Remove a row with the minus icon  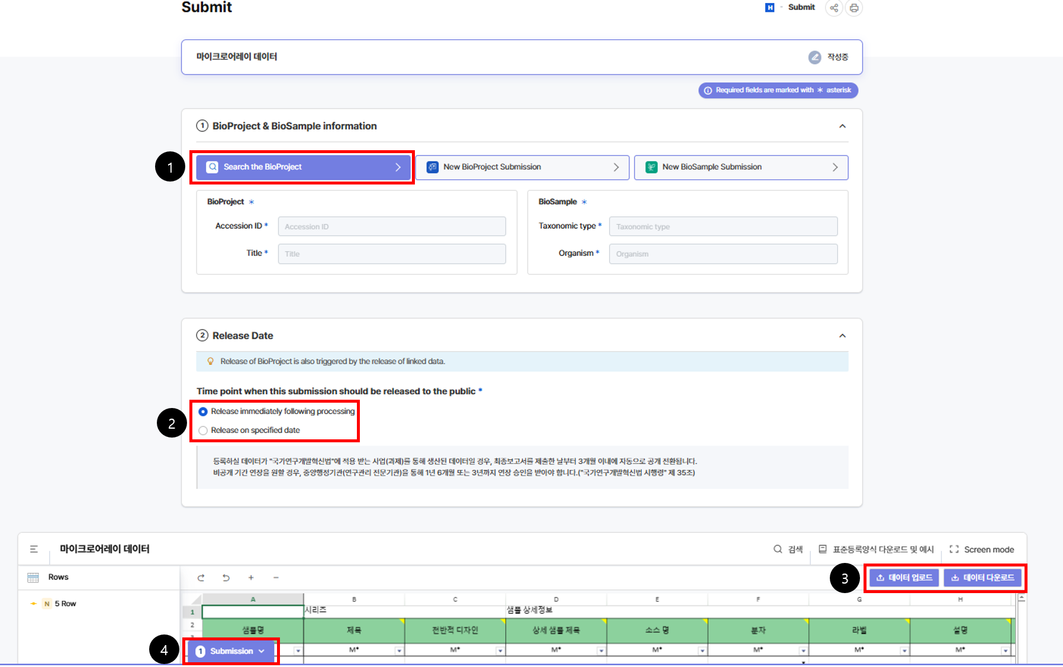click(276, 578)
